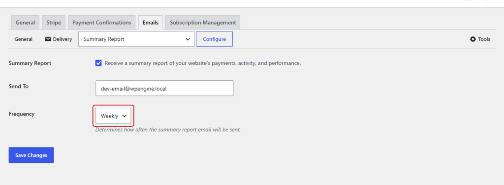Click Save Changes button
The image size is (504, 185).
pyautogui.click(x=31, y=155)
